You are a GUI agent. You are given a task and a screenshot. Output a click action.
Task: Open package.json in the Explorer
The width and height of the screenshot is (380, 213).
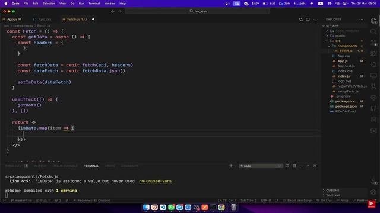(x=346, y=106)
